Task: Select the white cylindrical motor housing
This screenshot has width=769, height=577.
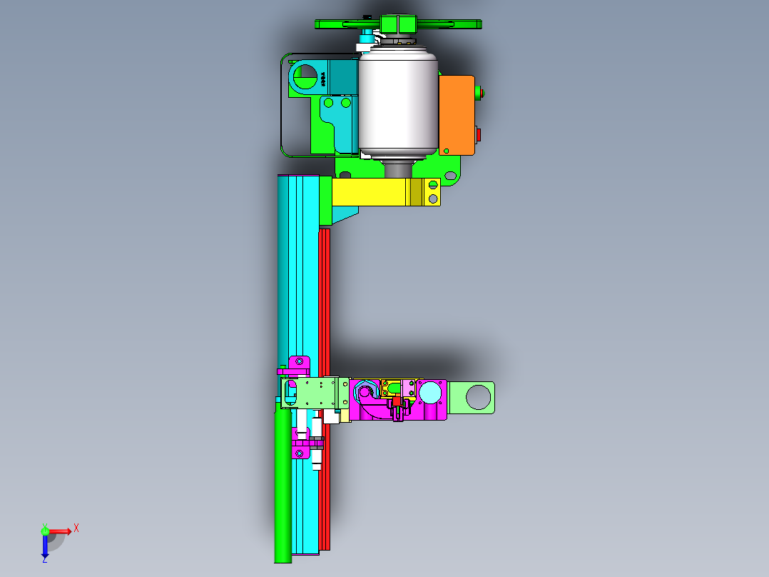Action: 398,104
